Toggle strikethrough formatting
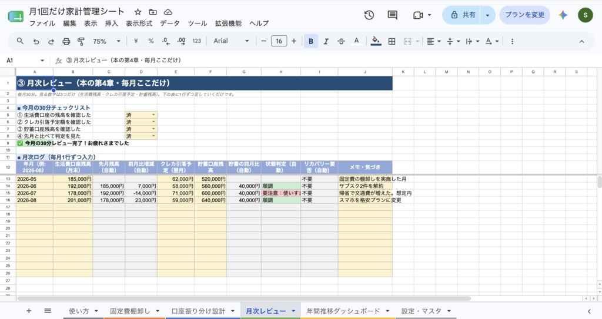Viewport: 602px width, 319px height. pos(341,41)
